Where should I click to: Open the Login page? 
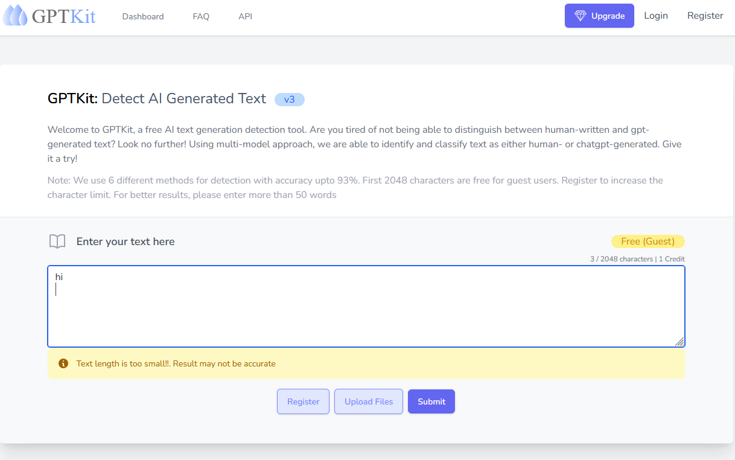point(656,16)
